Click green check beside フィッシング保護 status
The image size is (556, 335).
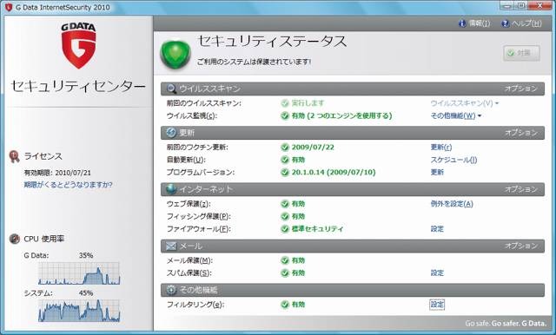coord(285,216)
